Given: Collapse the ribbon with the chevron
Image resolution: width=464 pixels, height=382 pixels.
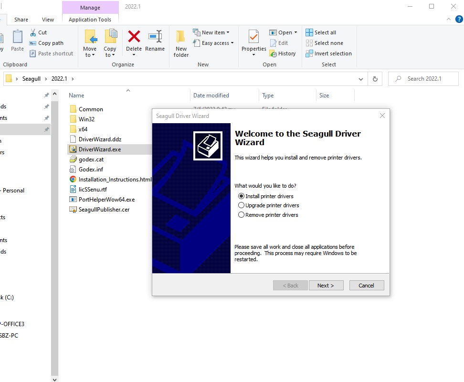Looking at the screenshot, I should click(449, 19).
